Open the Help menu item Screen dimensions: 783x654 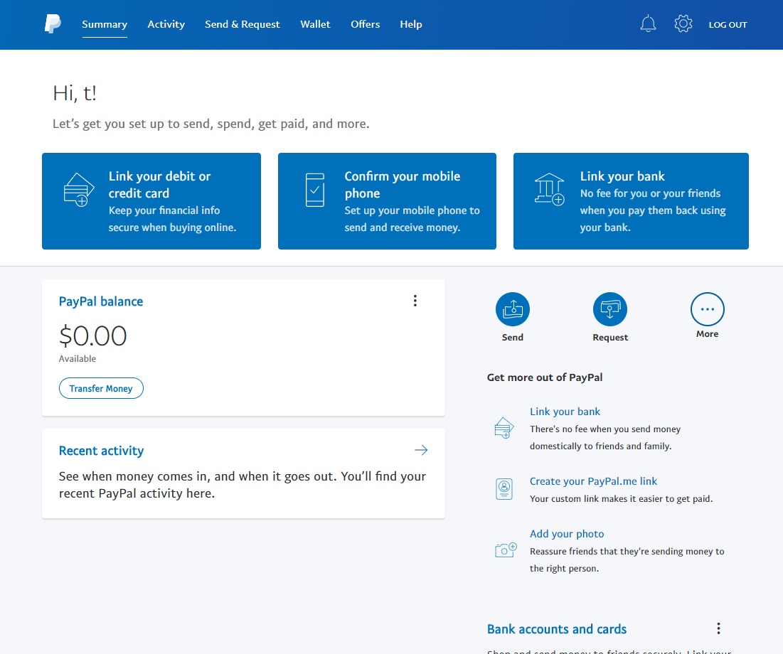411,24
